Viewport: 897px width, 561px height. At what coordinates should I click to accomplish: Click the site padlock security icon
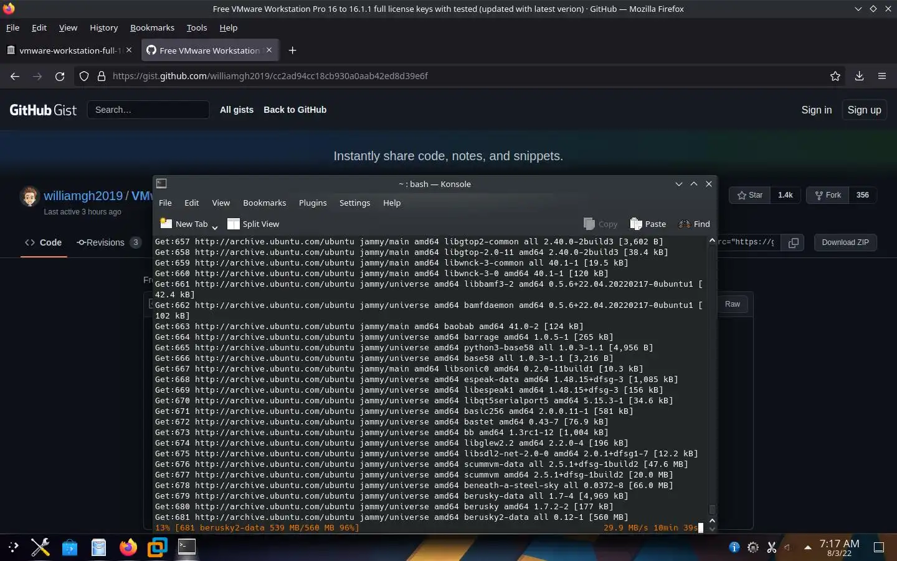point(102,76)
